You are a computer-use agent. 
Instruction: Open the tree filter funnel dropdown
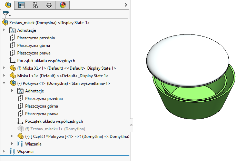pos(7,14)
